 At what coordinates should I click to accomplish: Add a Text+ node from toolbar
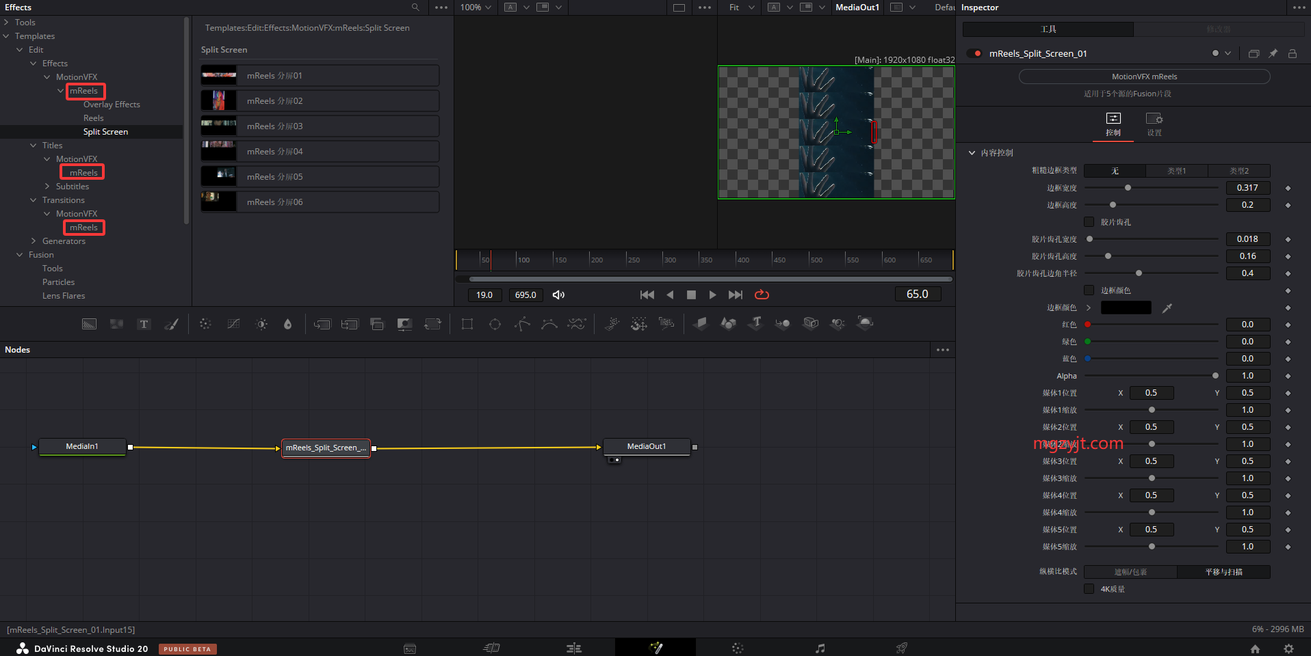[144, 324]
